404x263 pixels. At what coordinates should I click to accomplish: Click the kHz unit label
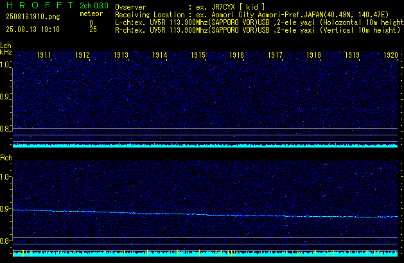pyautogui.click(x=6, y=52)
